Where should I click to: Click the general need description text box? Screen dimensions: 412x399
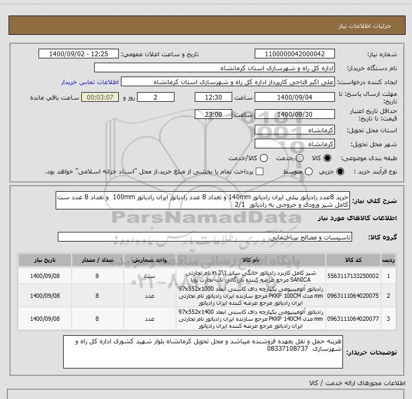[203, 201]
